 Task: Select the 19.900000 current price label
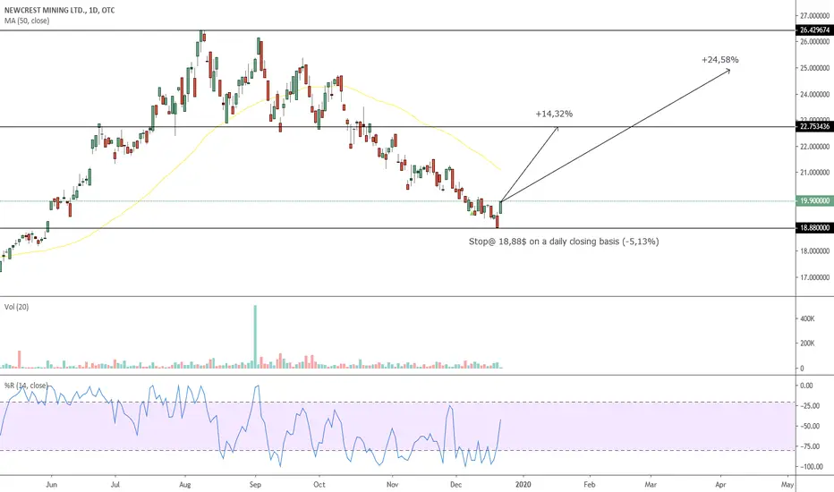[x=814, y=201]
